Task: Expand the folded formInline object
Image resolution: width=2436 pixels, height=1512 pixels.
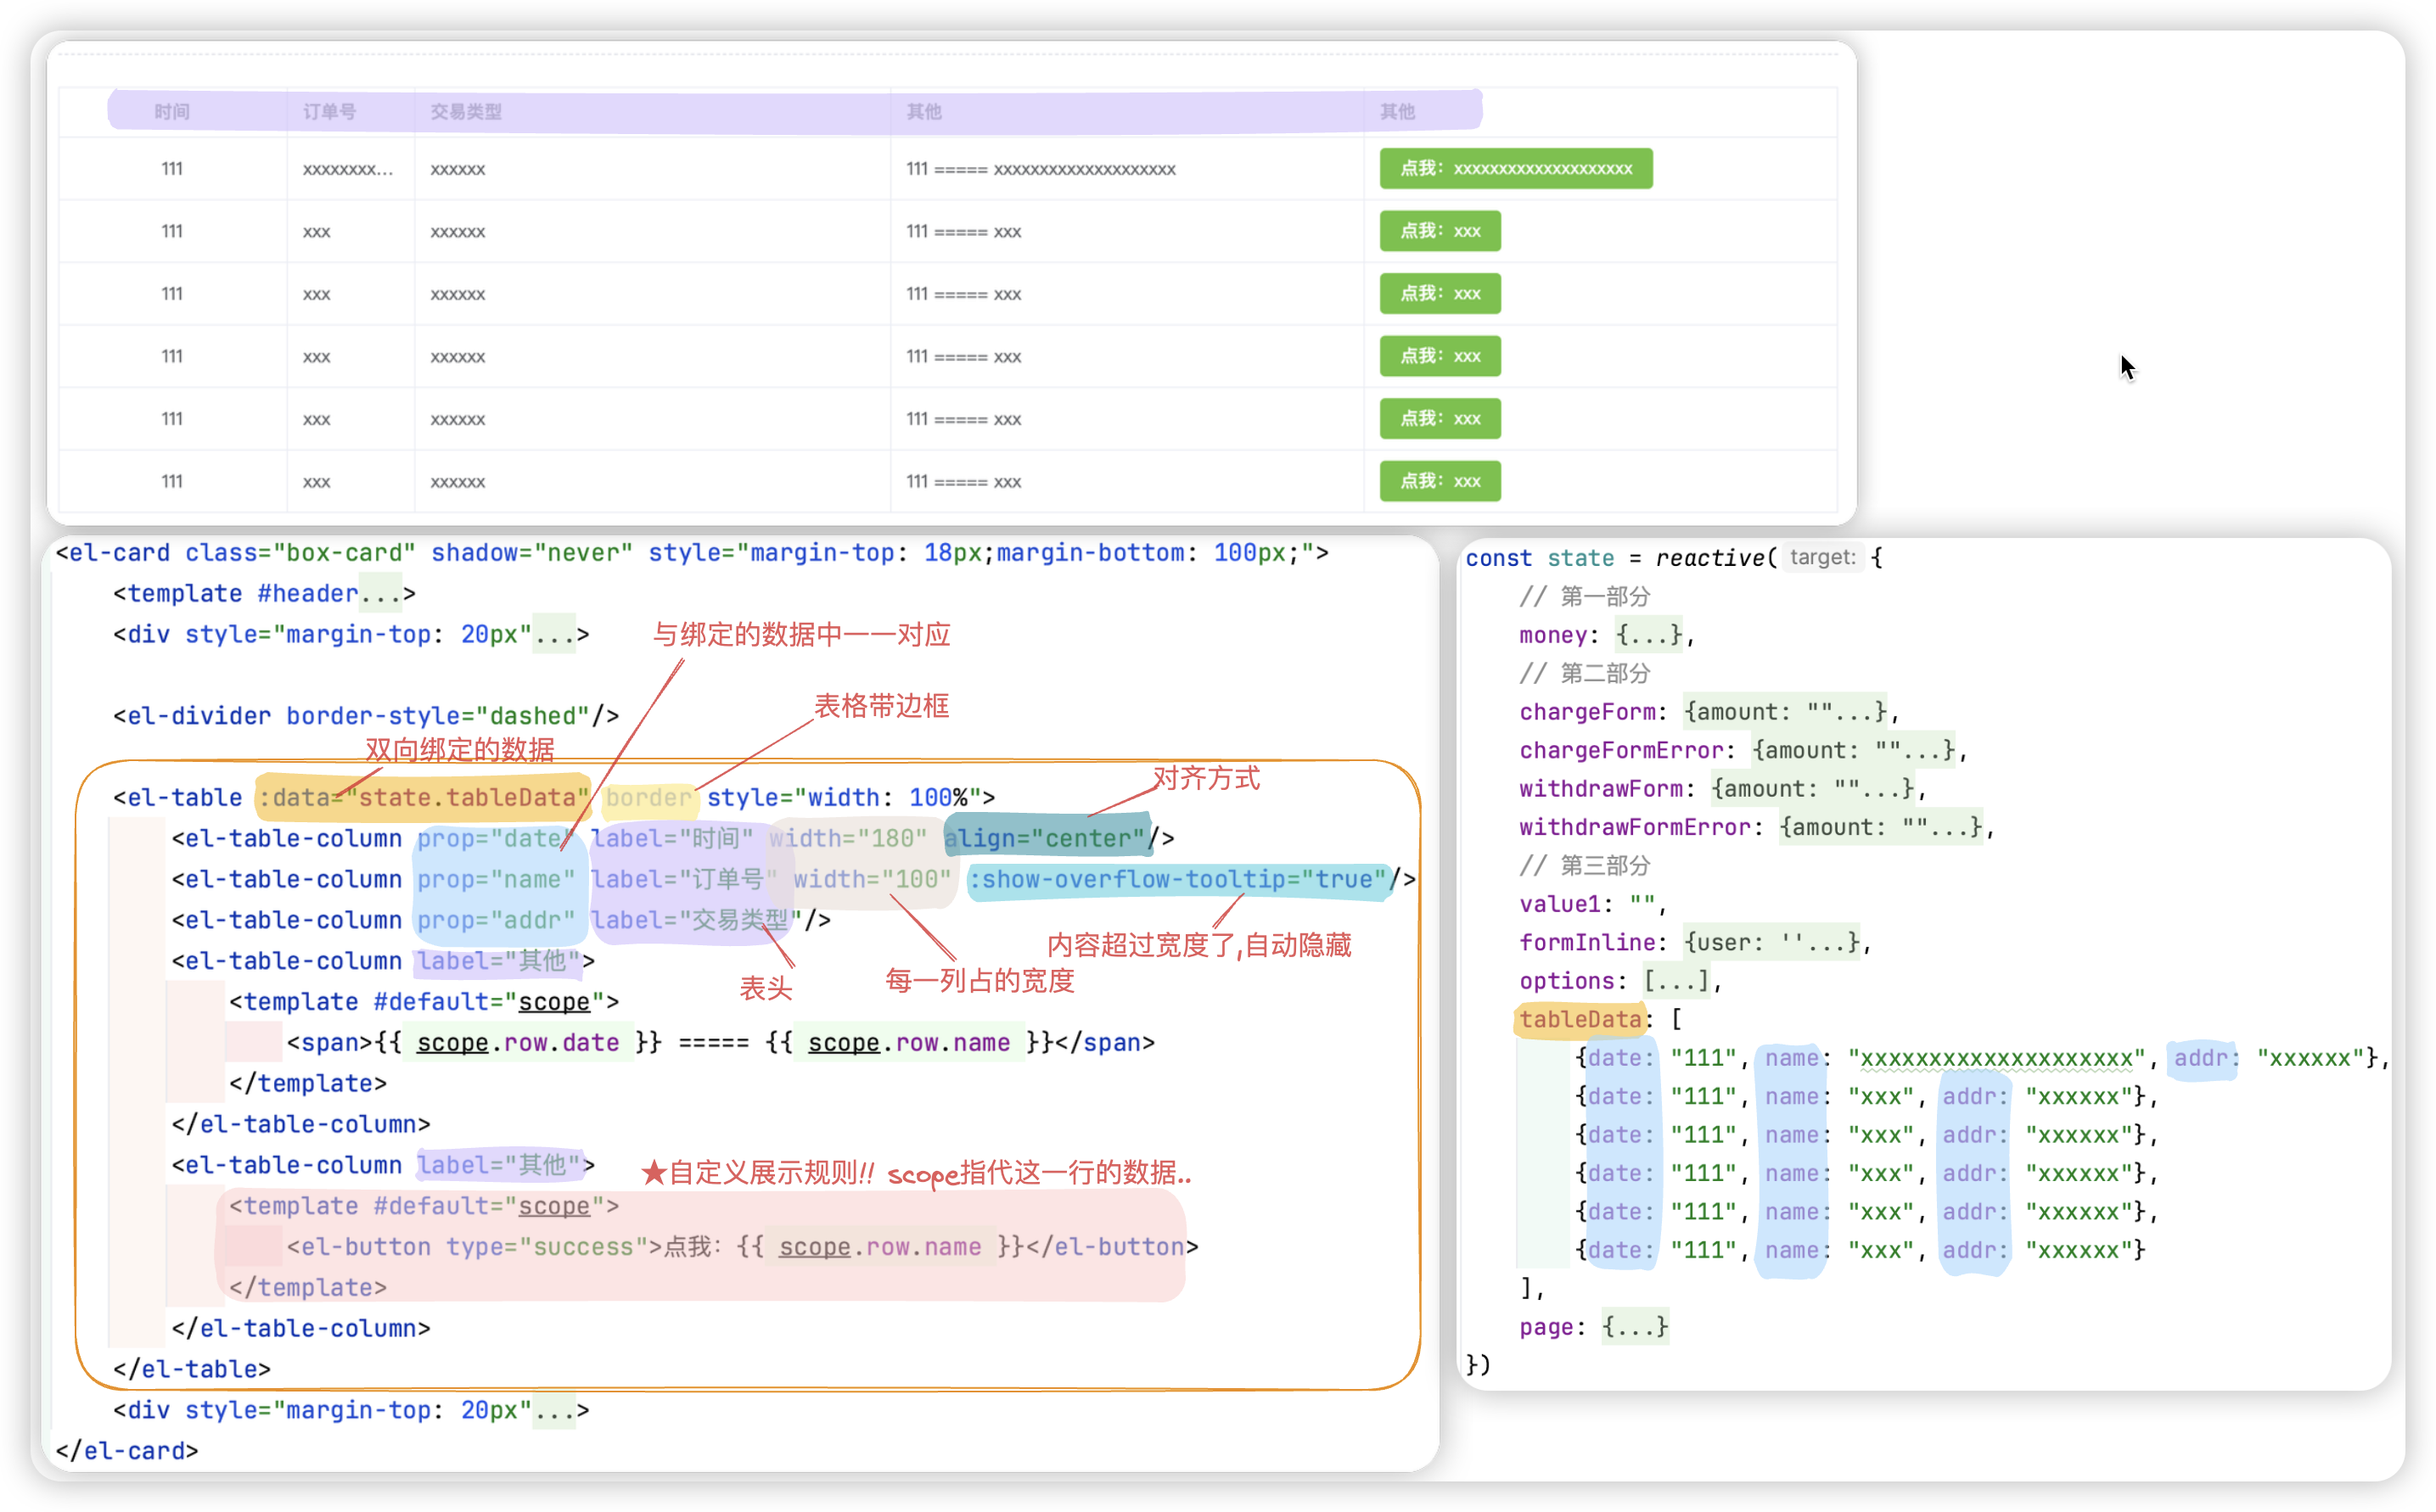Action: (1771, 942)
